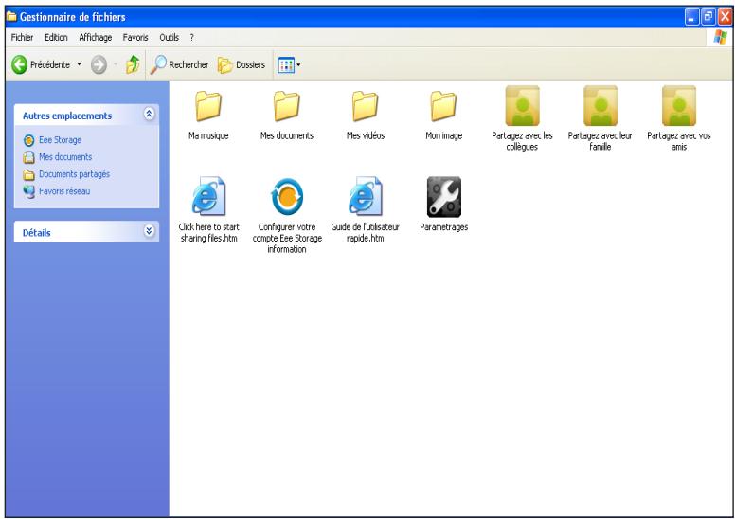735x519 pixels.
Task: Open the Favoris menu
Action: click(135, 38)
